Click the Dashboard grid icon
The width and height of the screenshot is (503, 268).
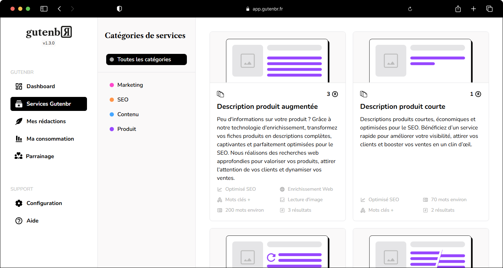[19, 86]
